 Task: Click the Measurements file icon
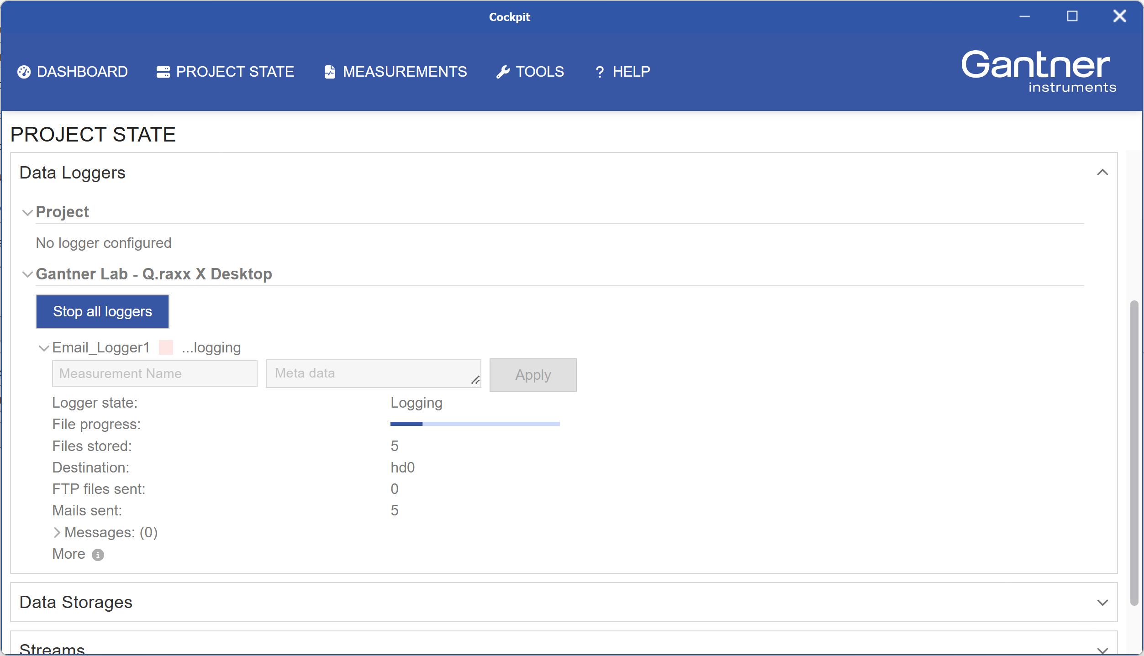[x=330, y=72]
